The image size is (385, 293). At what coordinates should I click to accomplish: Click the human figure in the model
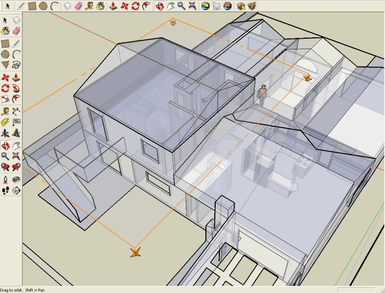[x=262, y=95]
